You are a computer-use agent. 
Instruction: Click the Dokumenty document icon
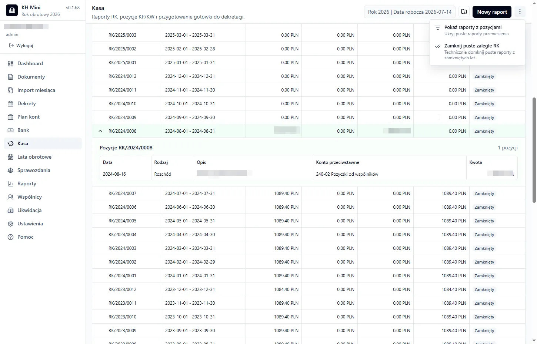11,77
